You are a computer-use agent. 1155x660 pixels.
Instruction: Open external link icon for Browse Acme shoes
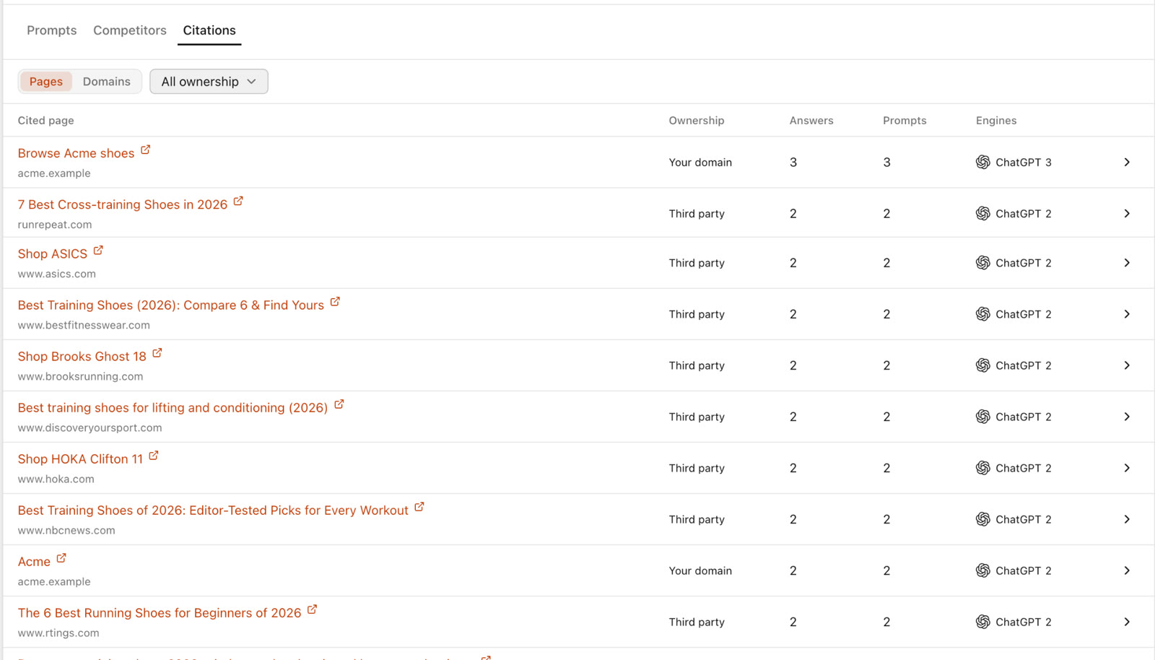point(145,149)
